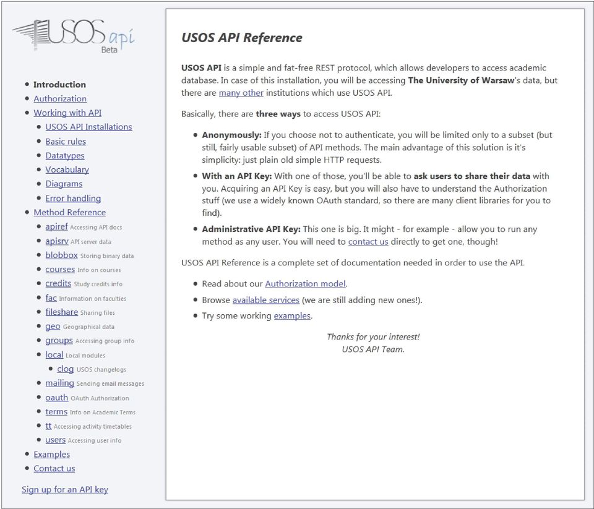Click the 'three ways' bold text
594x509 pixels.
pyautogui.click(x=278, y=114)
